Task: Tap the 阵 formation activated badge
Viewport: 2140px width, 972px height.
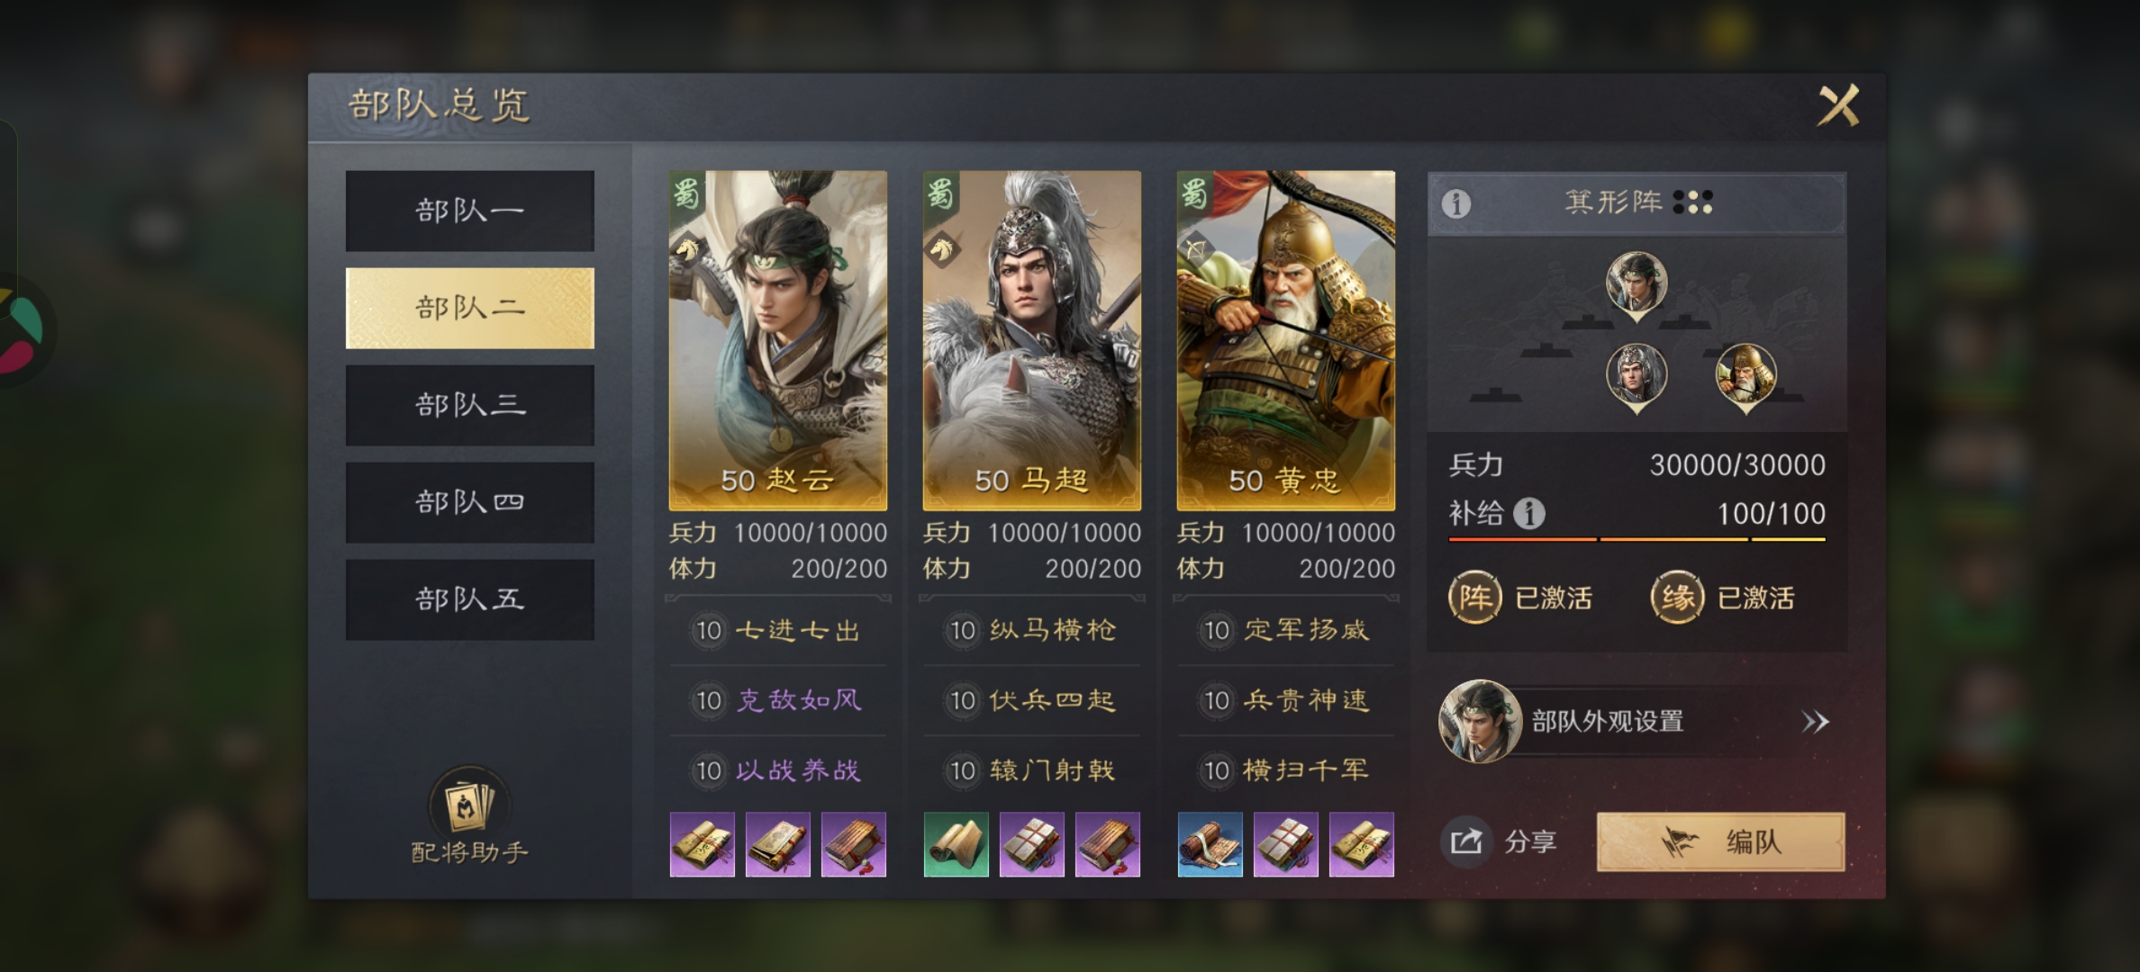Action: (x=1474, y=598)
